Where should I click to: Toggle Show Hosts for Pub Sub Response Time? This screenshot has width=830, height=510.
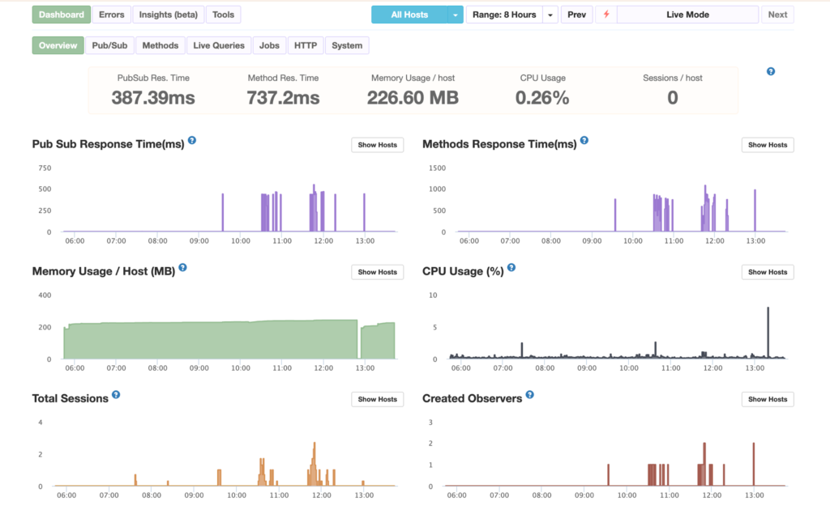coord(377,145)
